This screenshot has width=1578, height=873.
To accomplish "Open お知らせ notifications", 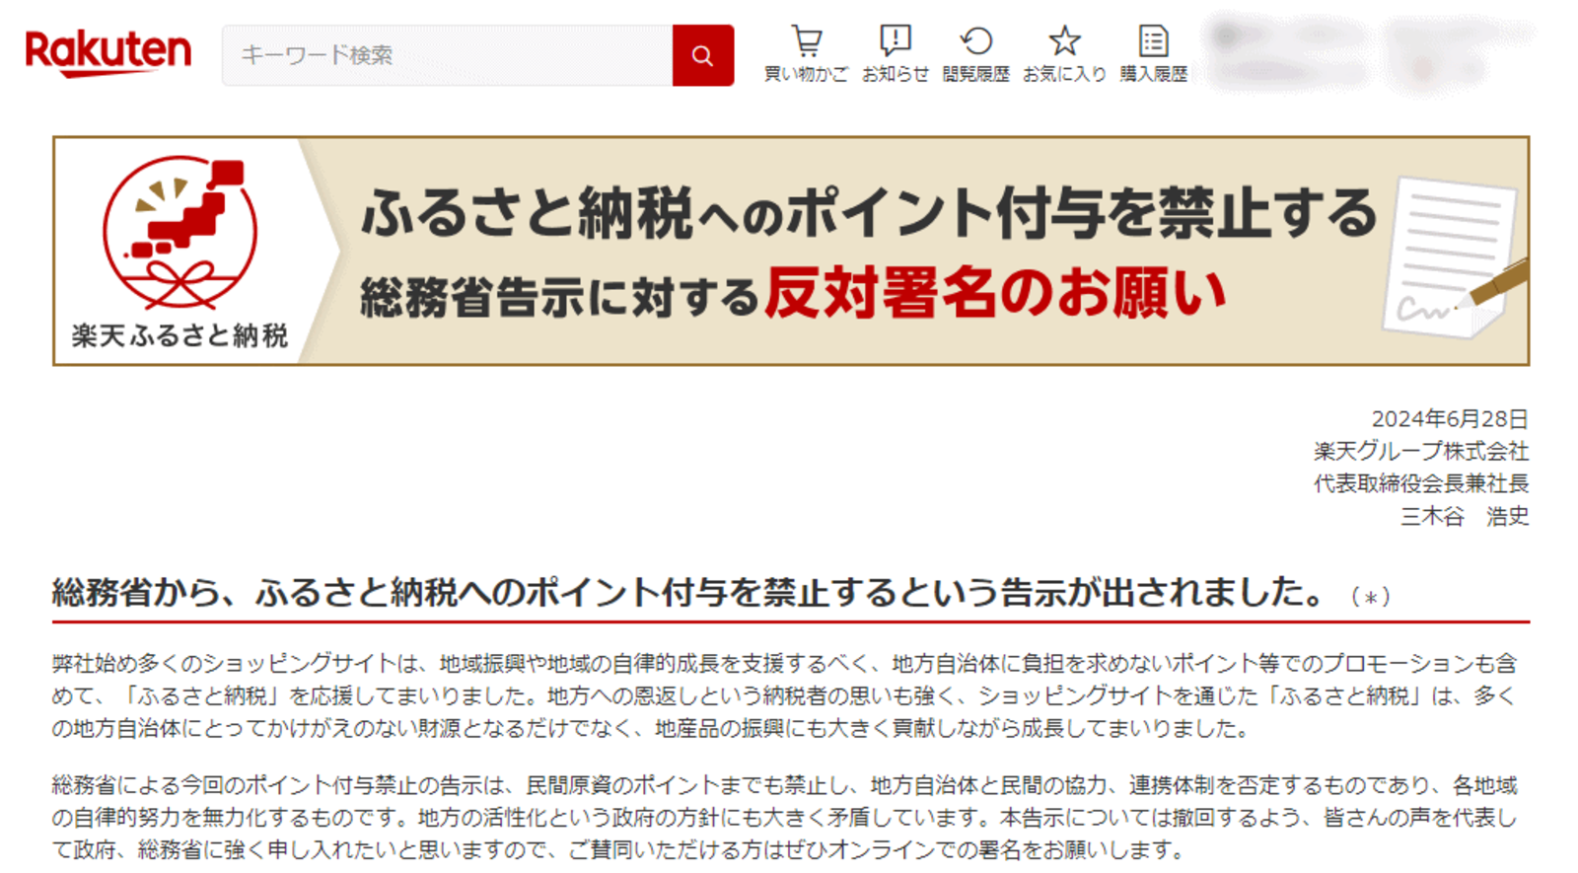I will pos(895,54).
